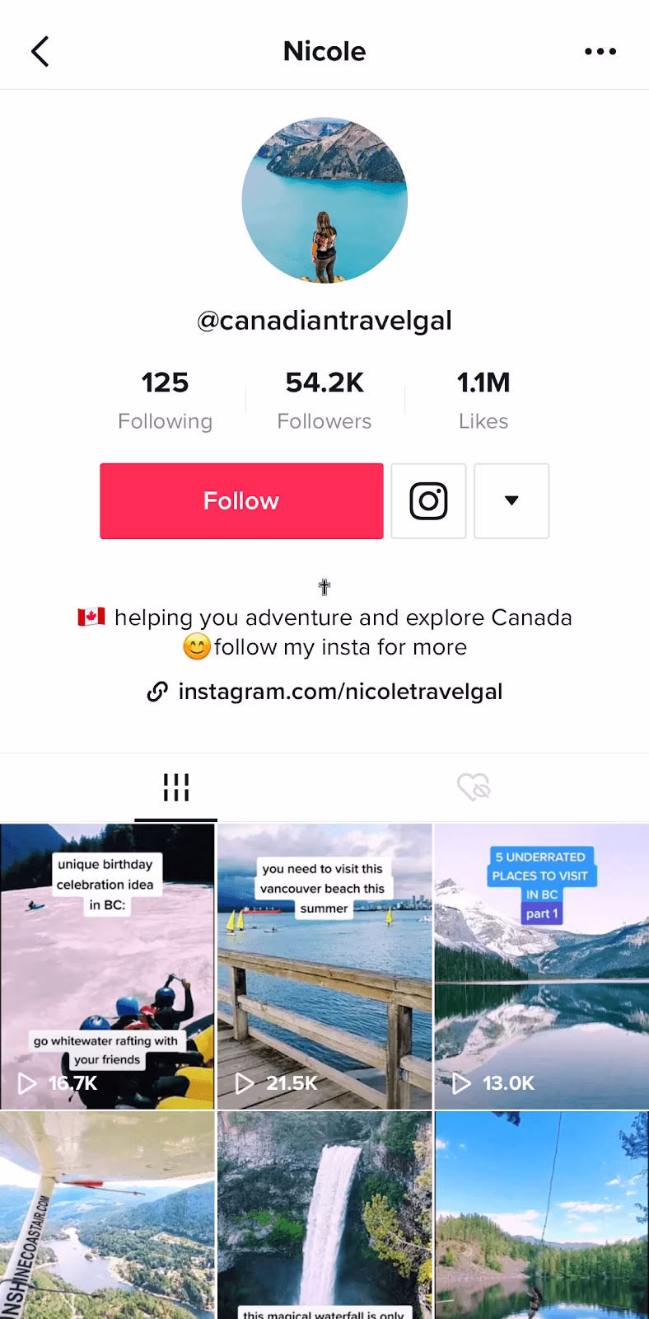This screenshot has width=649, height=1319.
Task: Expand the suggested accounts dropdown arrow
Action: 511,501
